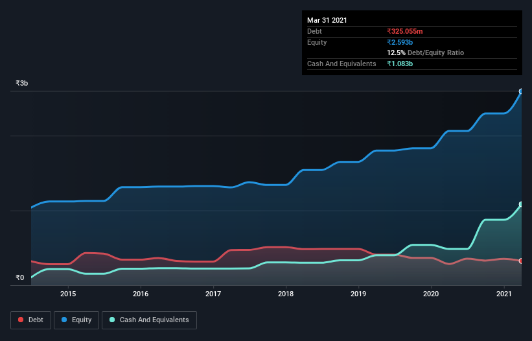Click the ₹2.593b equity value
The width and height of the screenshot is (532, 341).
coord(400,42)
